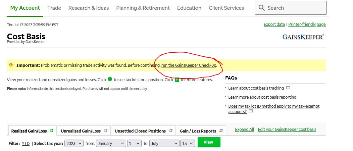Open the from month January dropdown
This screenshot has width=353, height=151.
111,143
